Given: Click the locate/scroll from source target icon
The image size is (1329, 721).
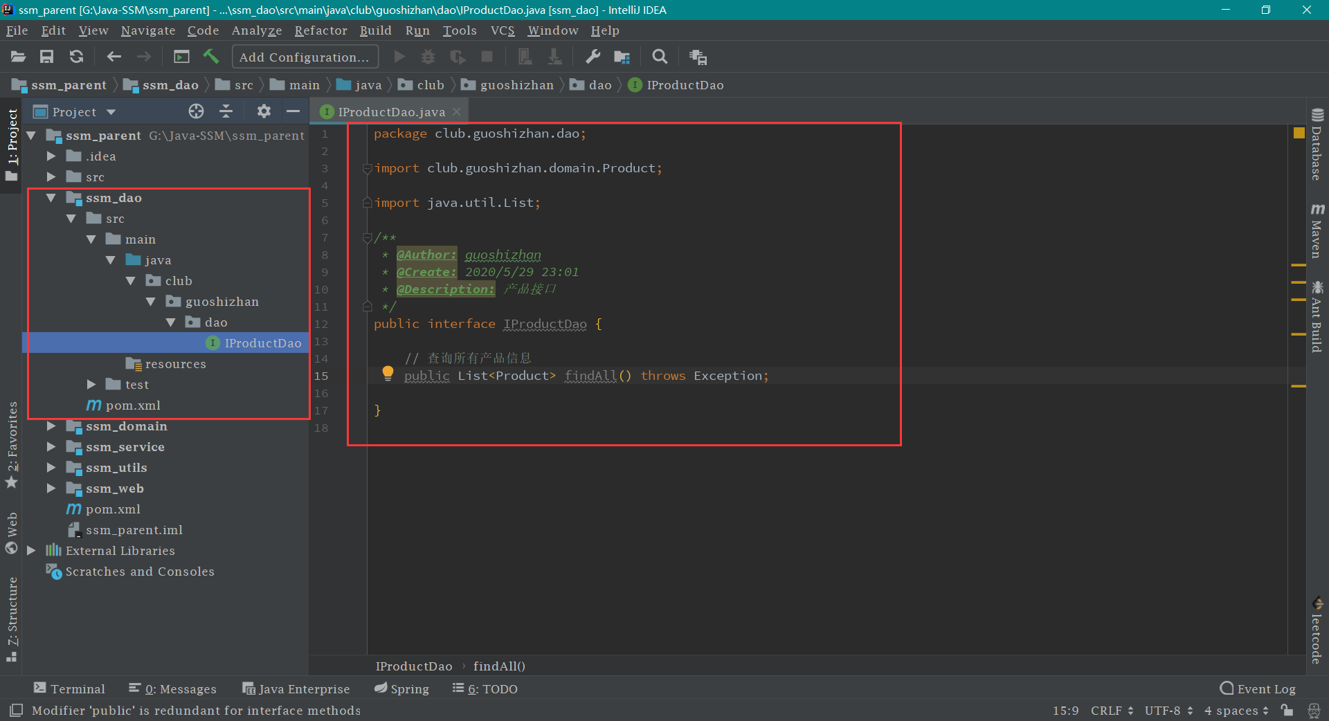Looking at the screenshot, I should point(196,111).
